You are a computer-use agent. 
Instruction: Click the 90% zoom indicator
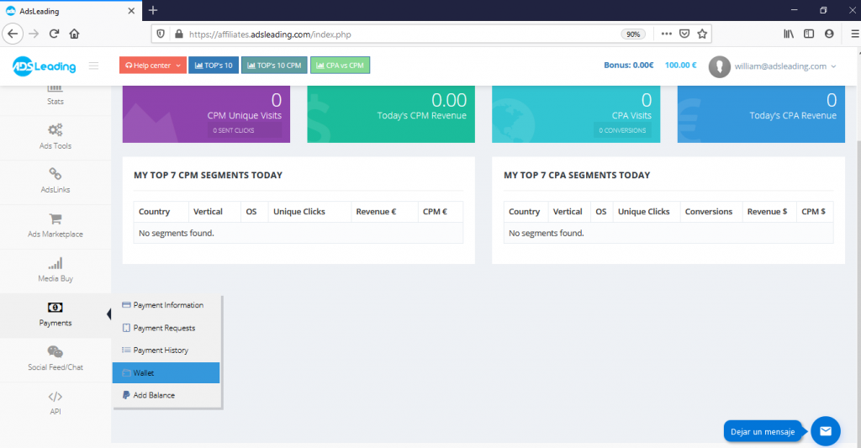[633, 34]
